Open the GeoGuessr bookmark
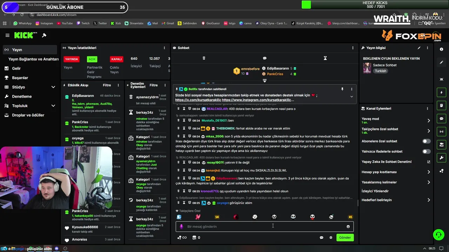Screen dimensions: 449x252 click(210, 23)
